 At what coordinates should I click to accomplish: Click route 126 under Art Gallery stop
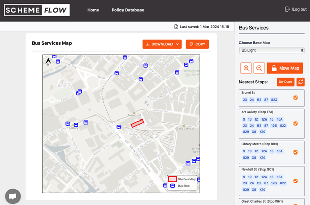[274, 126]
